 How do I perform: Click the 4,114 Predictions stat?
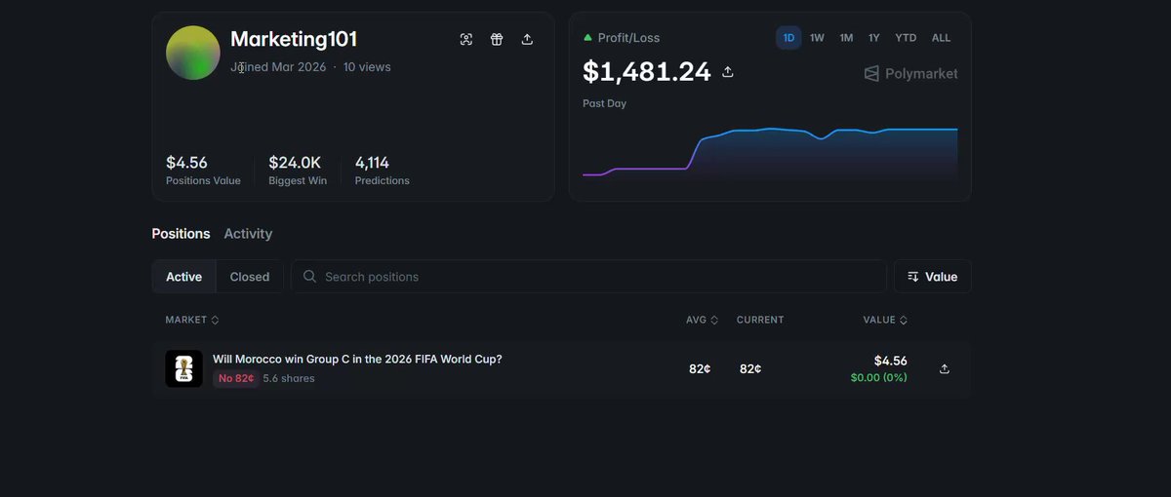coord(382,170)
